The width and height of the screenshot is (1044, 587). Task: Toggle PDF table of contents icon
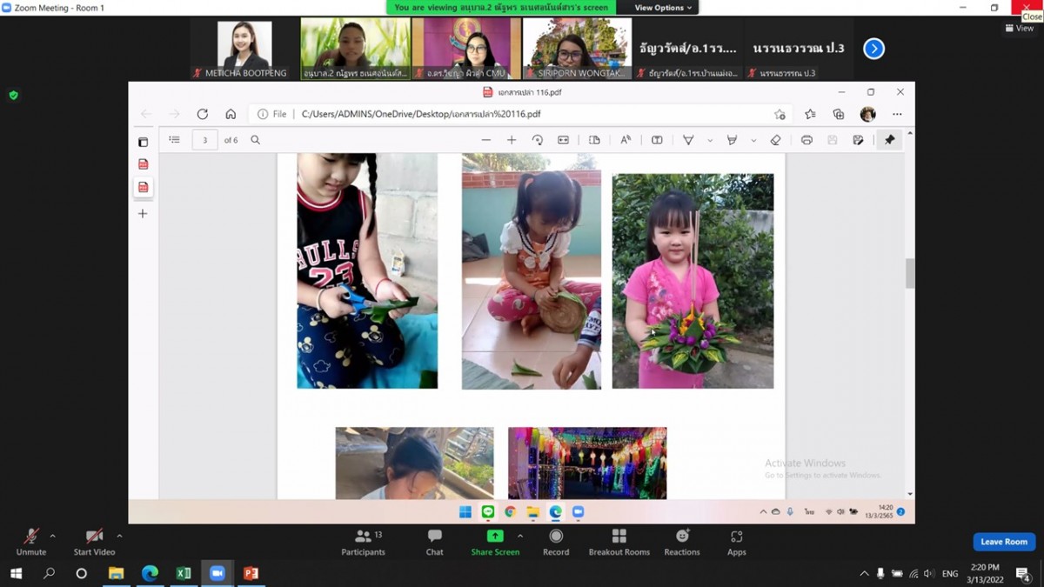174,139
